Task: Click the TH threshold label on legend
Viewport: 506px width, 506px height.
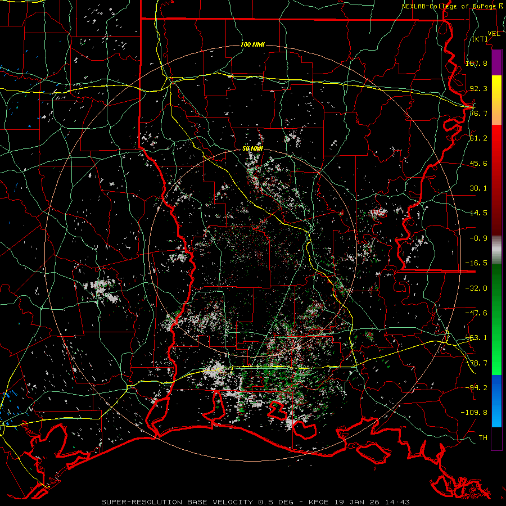Action: coord(483,437)
